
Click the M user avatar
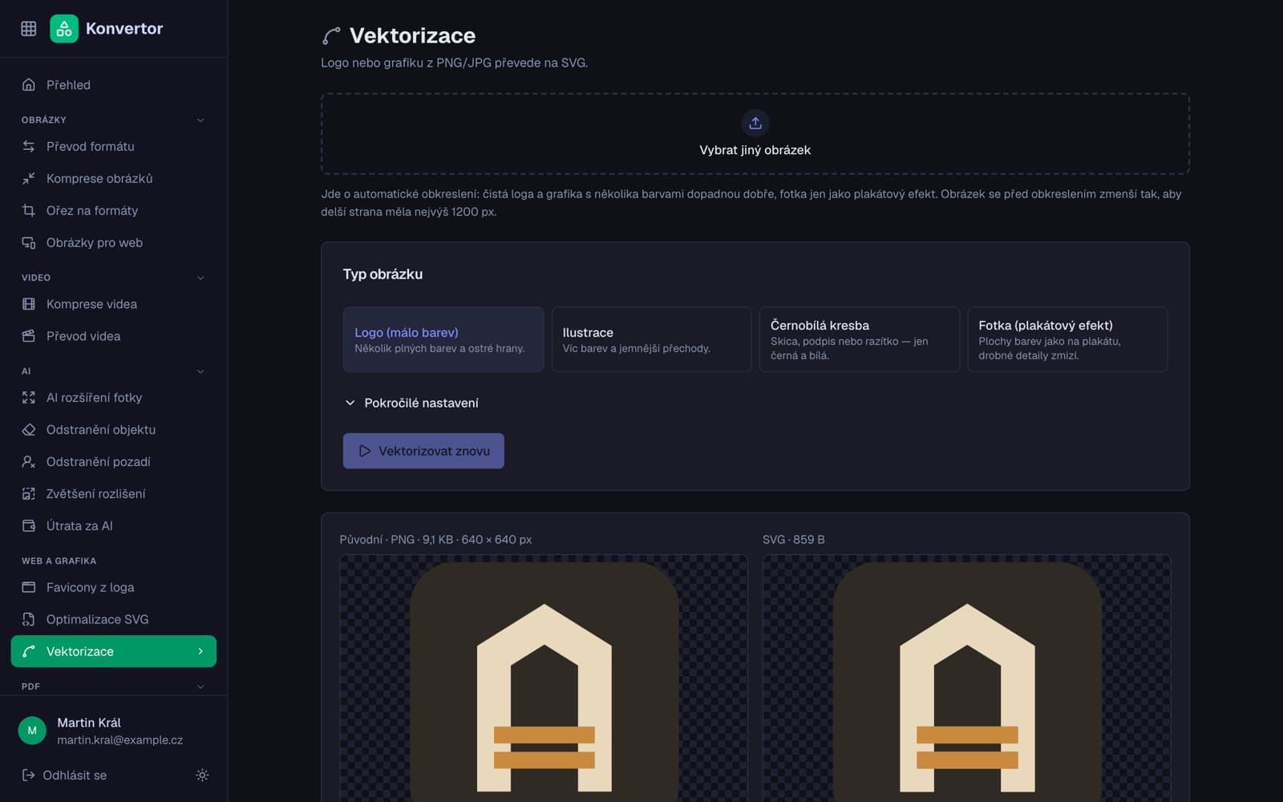coord(32,731)
